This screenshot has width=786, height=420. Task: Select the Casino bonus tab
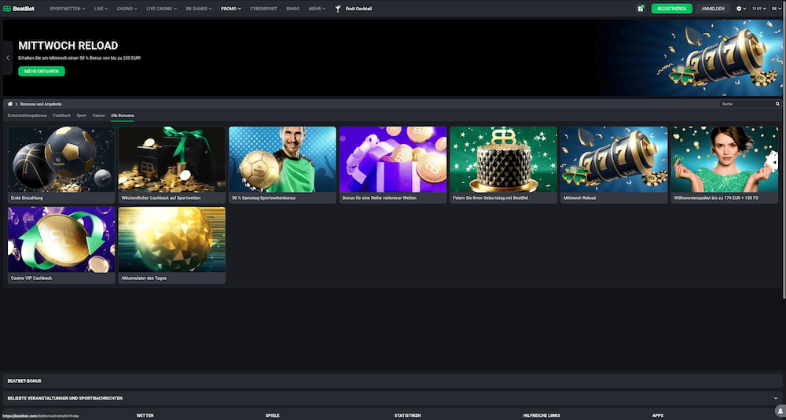coord(99,116)
